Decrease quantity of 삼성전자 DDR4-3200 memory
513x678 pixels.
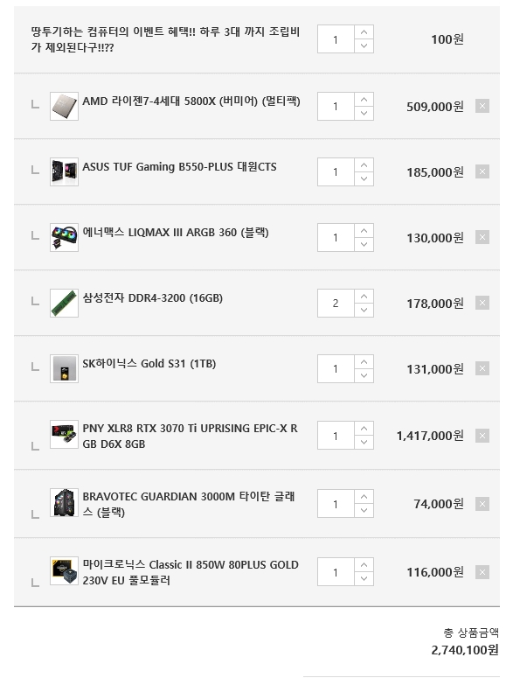pos(364,310)
